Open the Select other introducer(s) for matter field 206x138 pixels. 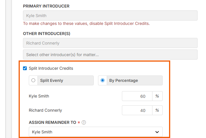[x=110, y=54]
